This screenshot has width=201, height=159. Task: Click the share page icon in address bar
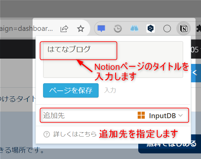64,29
